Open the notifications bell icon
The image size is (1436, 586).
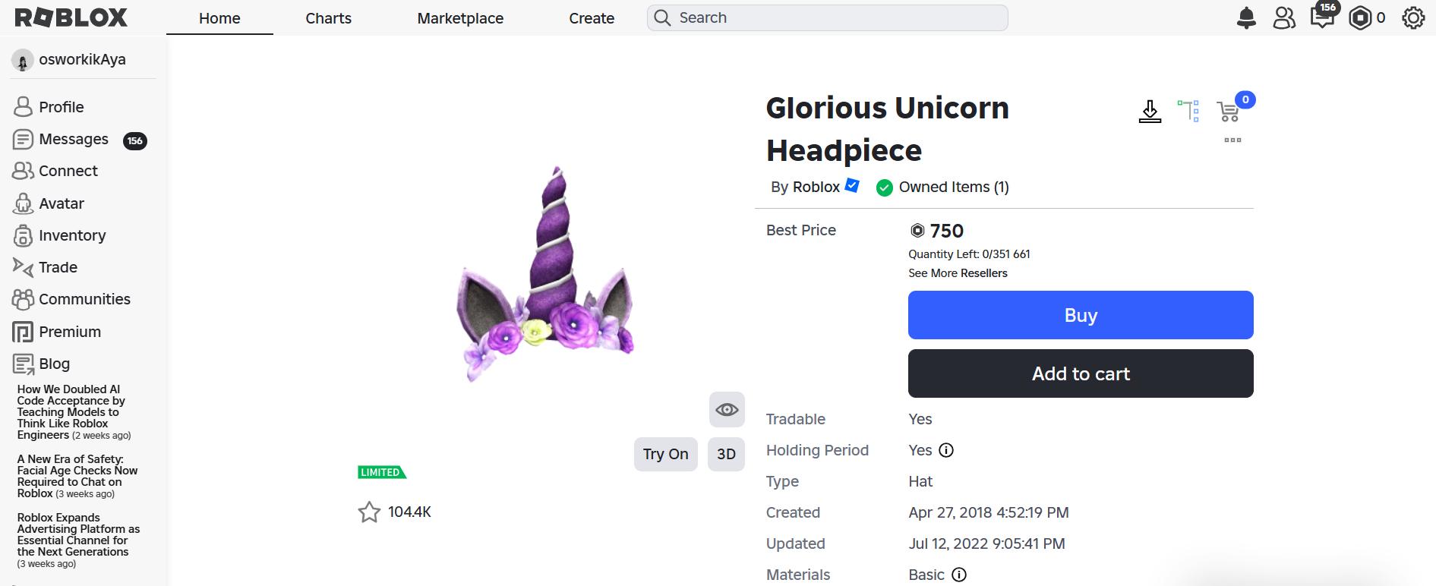(1246, 17)
